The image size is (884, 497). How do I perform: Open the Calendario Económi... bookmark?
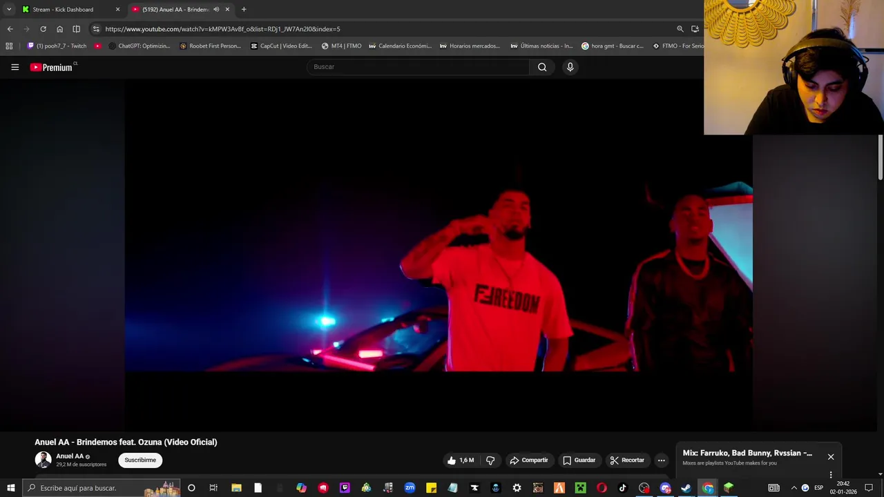tap(401, 46)
